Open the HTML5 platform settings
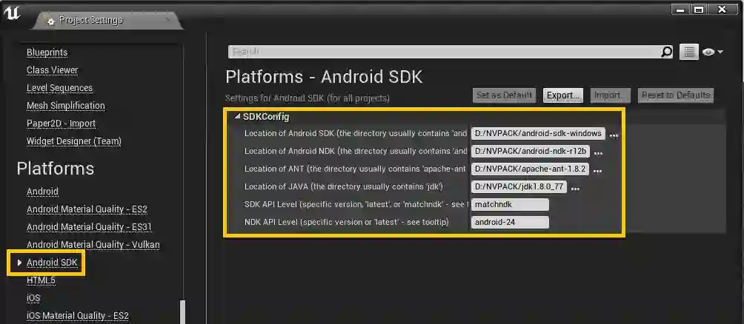The width and height of the screenshot is (744, 324). 41,280
